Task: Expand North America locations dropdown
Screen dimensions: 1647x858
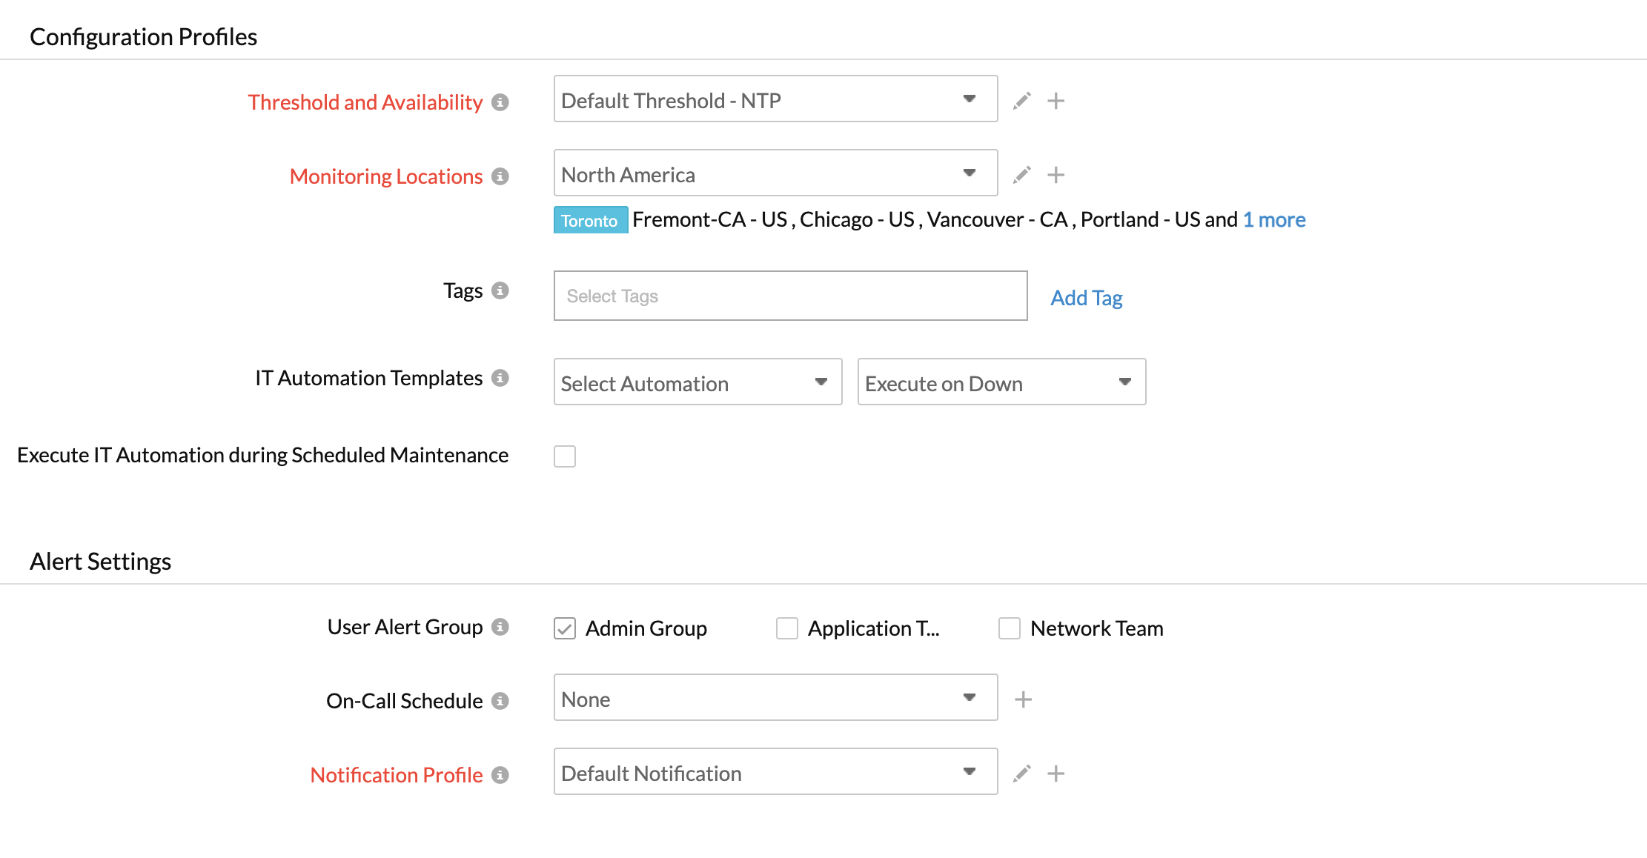Action: click(775, 173)
